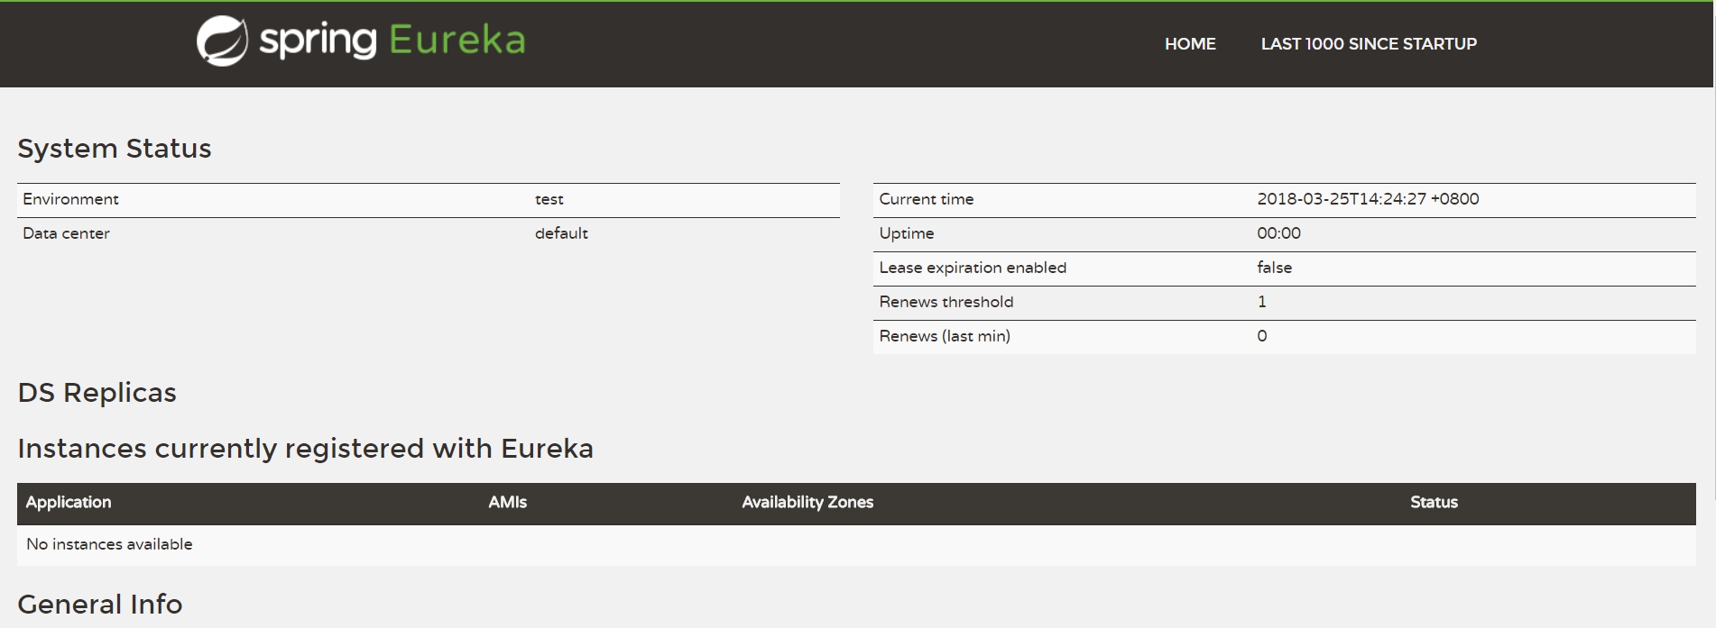Select the Renews threshold label
1716x628 pixels.
(946, 302)
